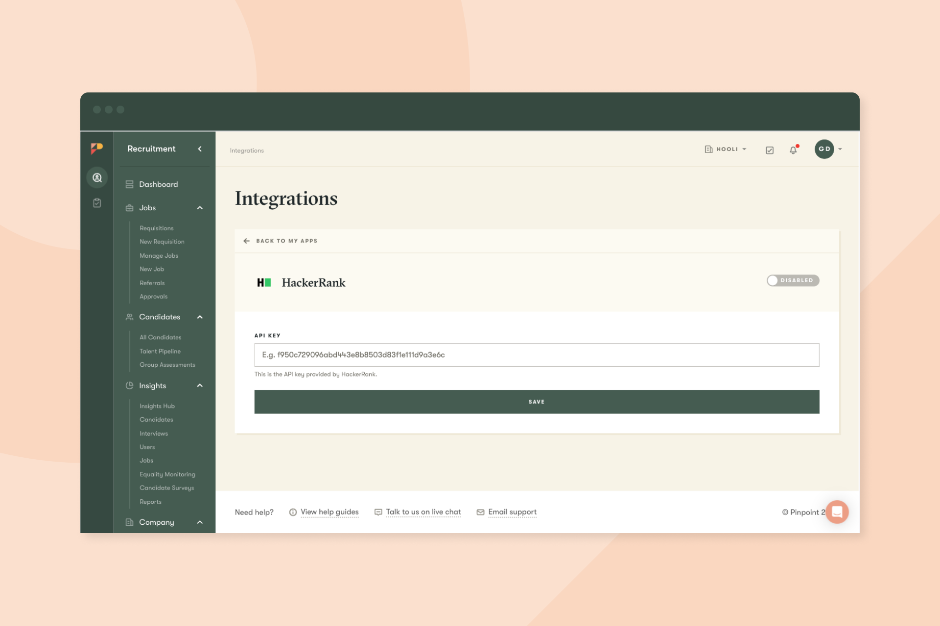This screenshot has height=626, width=940.
Task: Click the HackerRank logo icon
Action: (x=264, y=283)
